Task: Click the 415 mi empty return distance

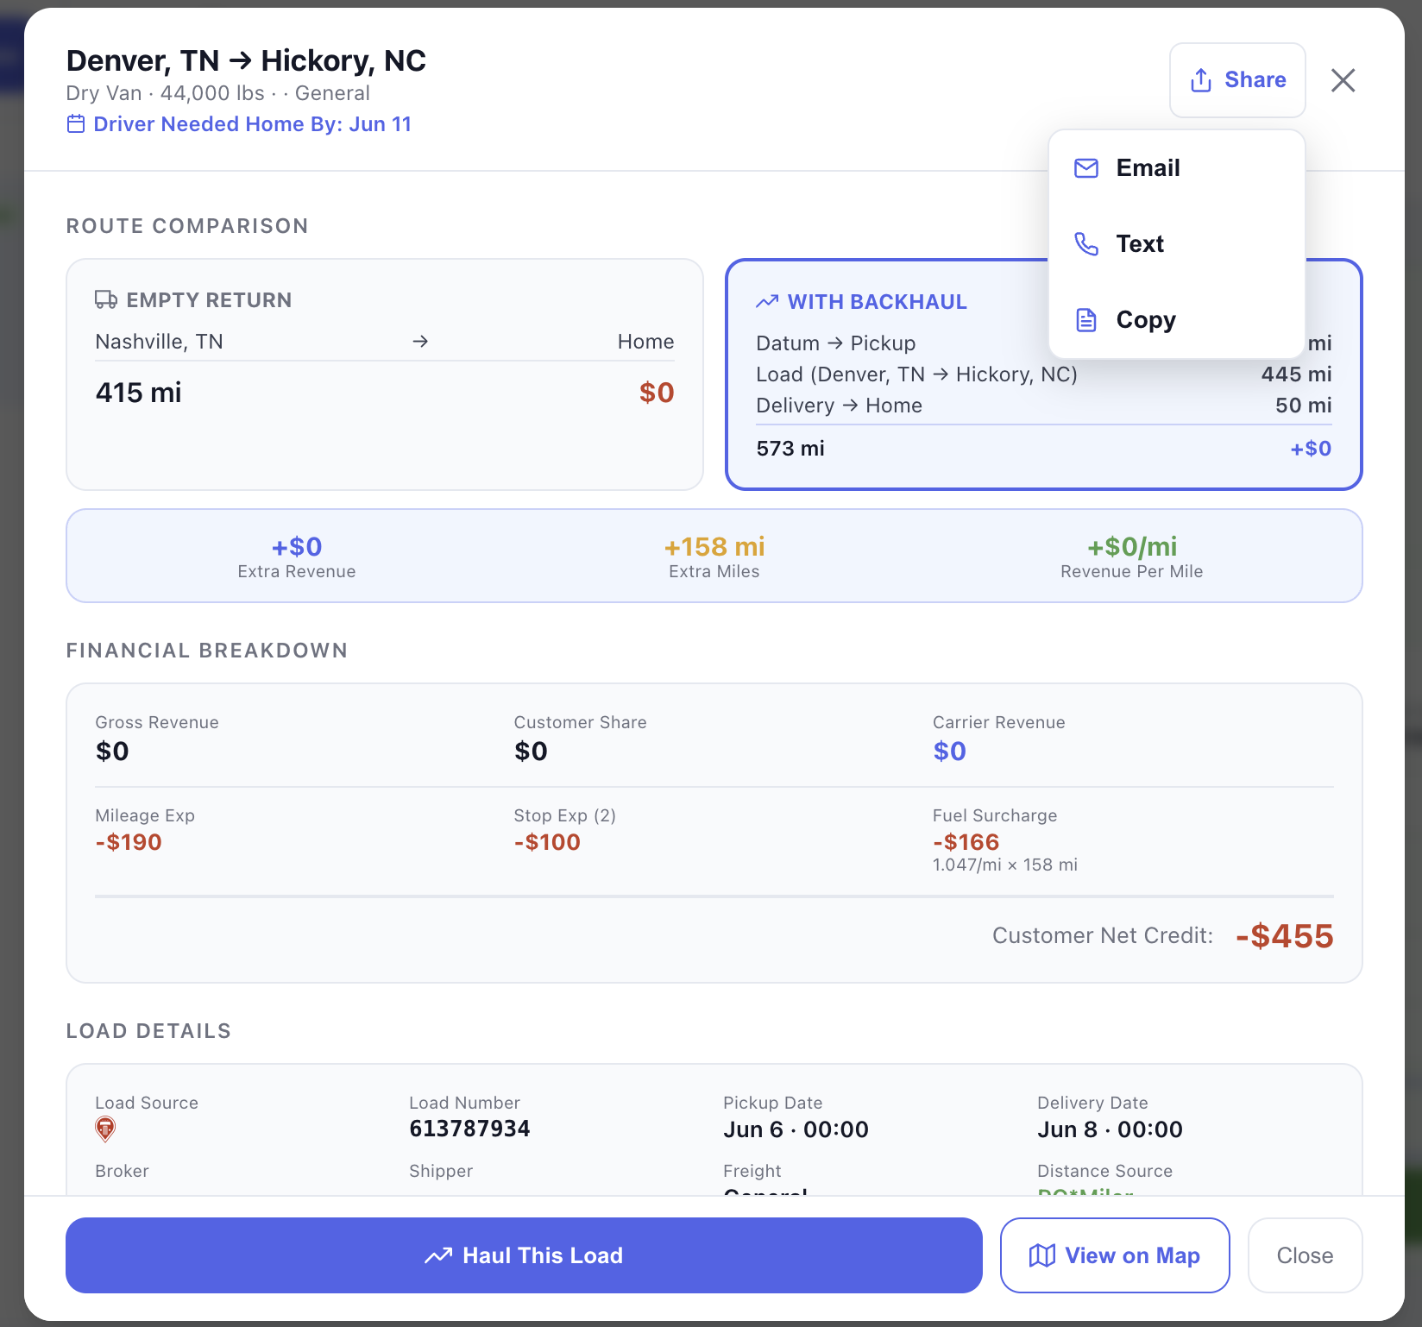Action: [x=139, y=393]
